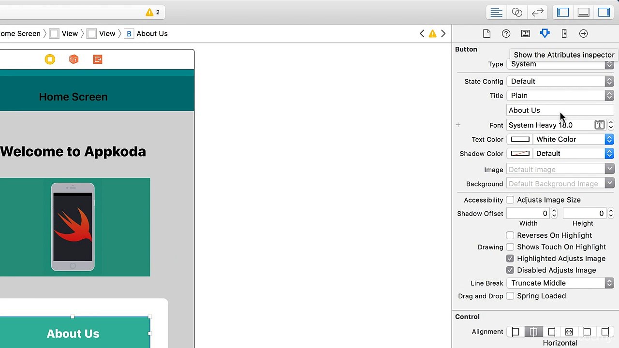Open the Text Color dropdown
This screenshot has width=619, height=348.
[x=573, y=139]
